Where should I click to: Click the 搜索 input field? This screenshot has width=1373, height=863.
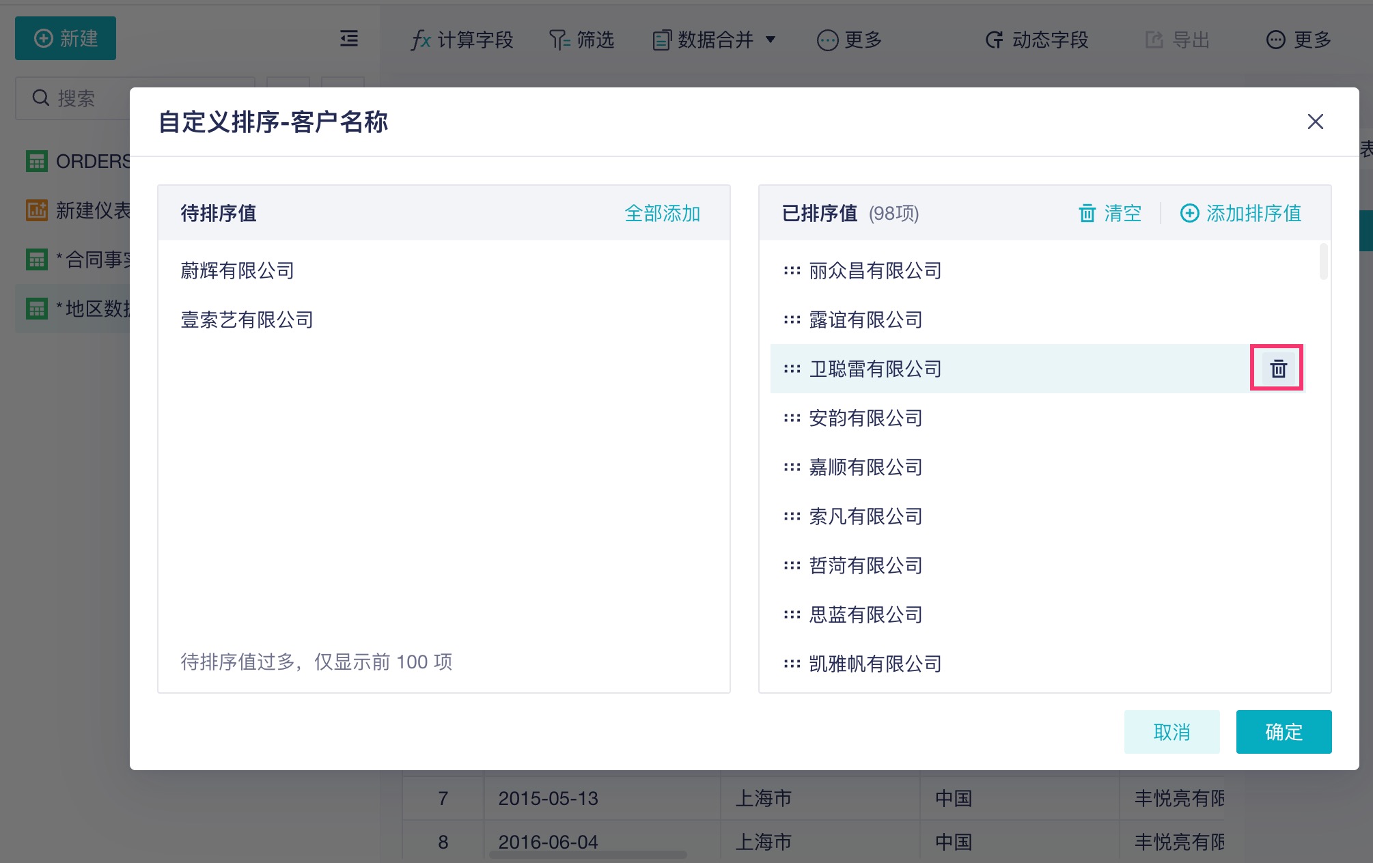(135, 98)
